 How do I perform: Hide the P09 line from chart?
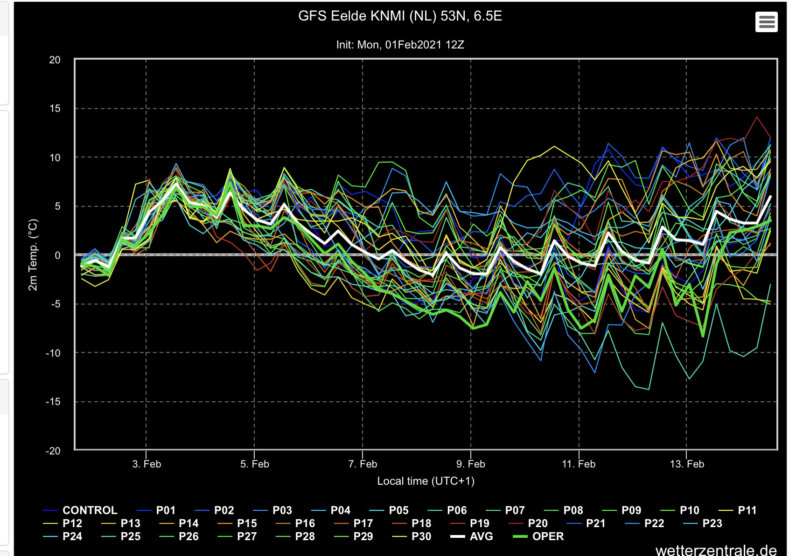click(622, 510)
